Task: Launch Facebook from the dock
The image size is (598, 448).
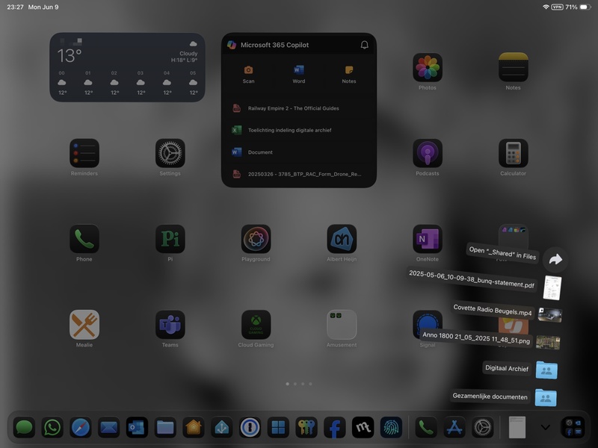Action: point(334,427)
